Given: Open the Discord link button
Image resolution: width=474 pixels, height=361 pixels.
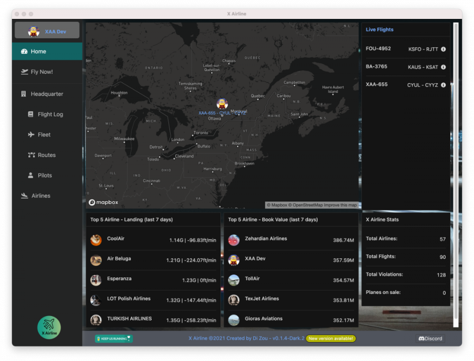Looking at the screenshot, I should (x=430, y=339).
